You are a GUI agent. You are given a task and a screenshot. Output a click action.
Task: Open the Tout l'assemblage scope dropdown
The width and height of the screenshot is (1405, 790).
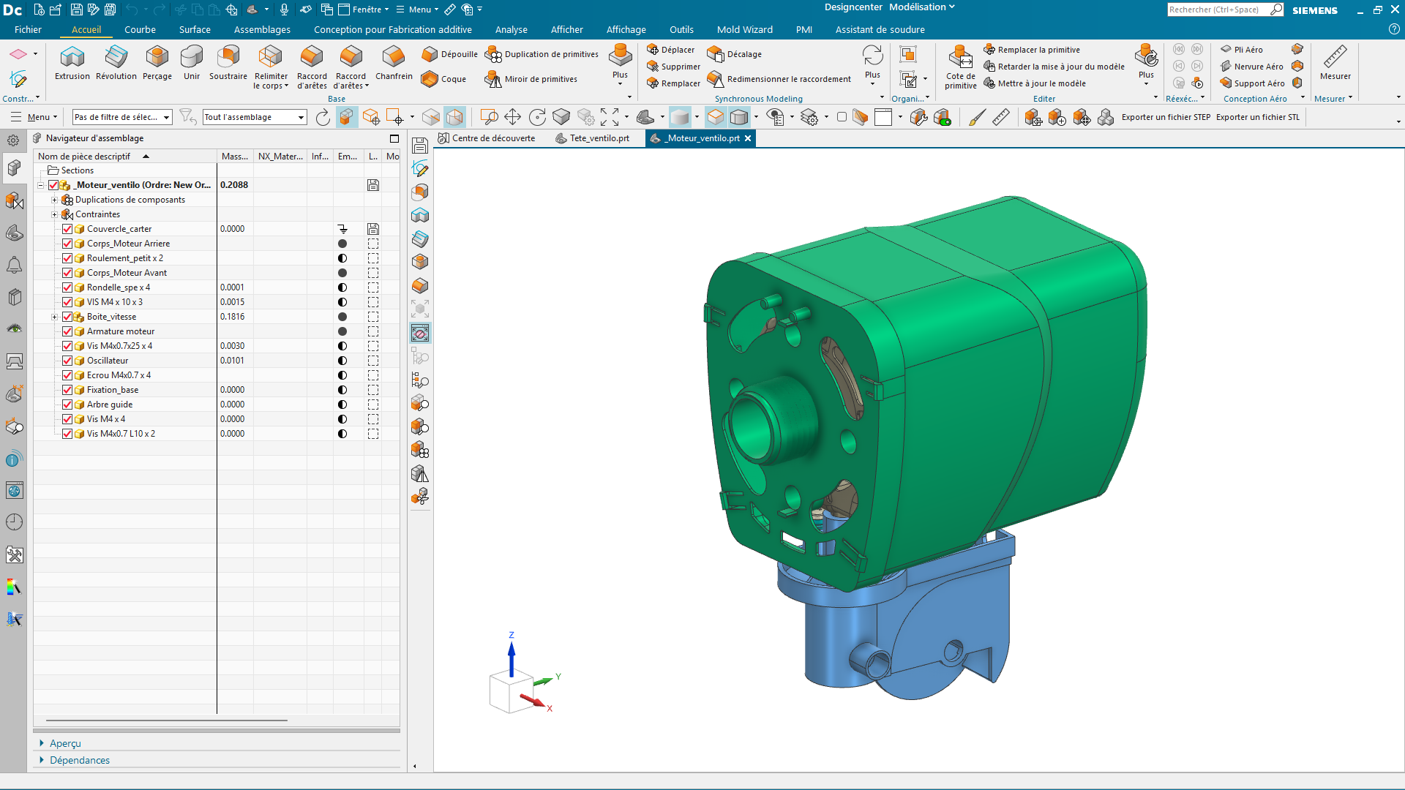(254, 117)
